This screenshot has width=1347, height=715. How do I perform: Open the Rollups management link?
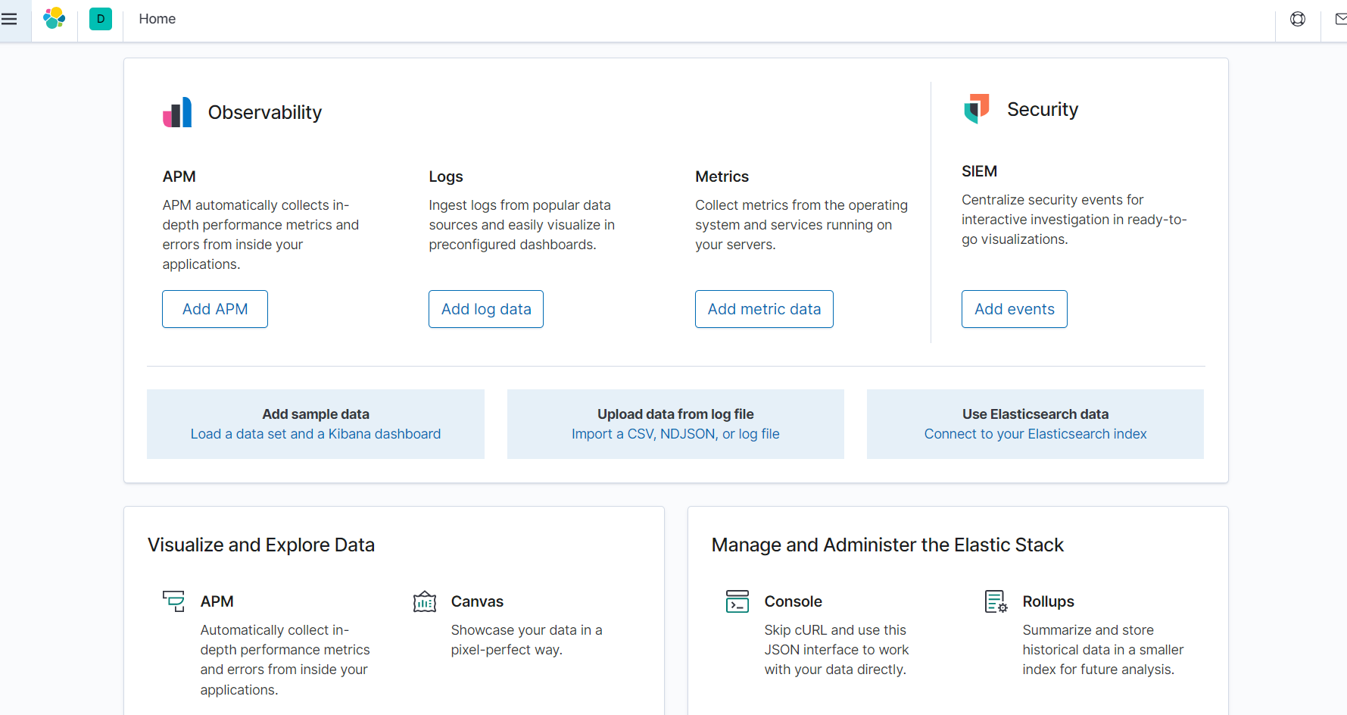click(1048, 601)
